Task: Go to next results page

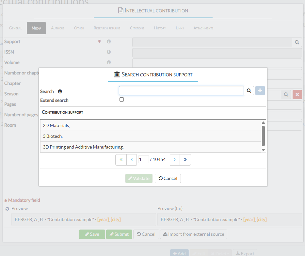Action: (x=175, y=160)
